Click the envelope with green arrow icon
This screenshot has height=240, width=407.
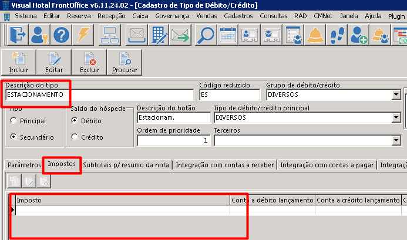tap(180, 35)
